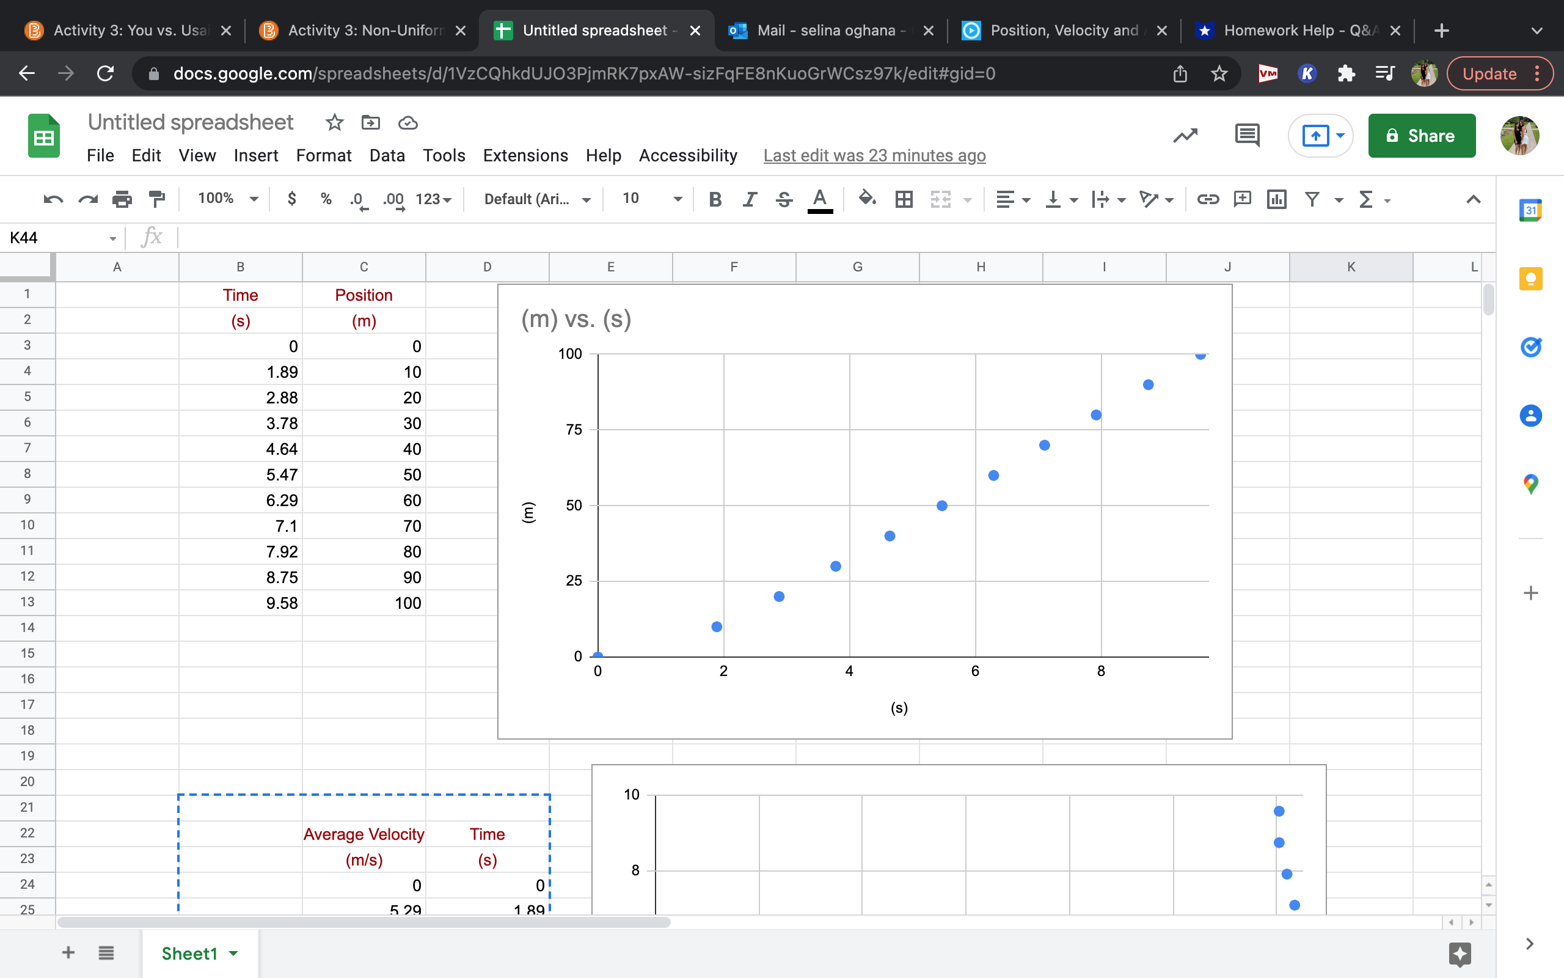Select the Print icon in the toolbar
1564x978 pixels.
(x=122, y=199)
